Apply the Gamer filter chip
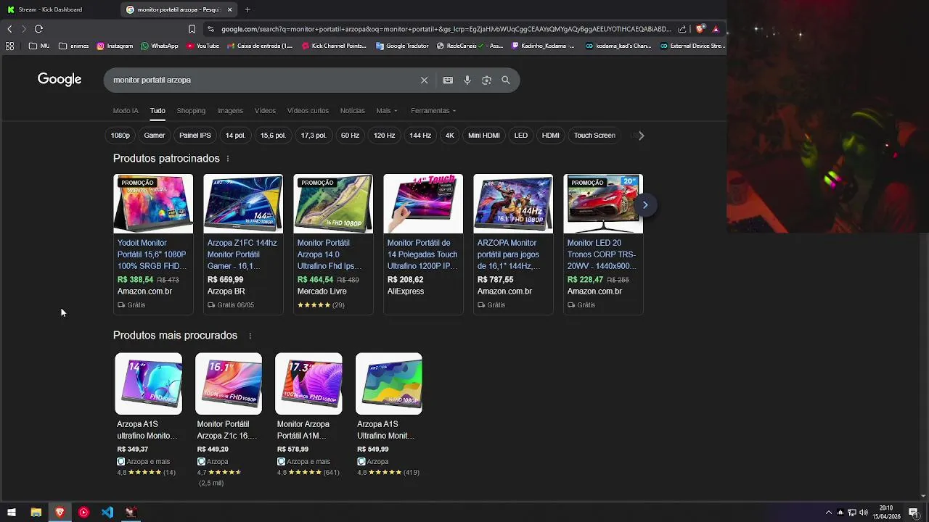This screenshot has height=522, width=929. (155, 136)
